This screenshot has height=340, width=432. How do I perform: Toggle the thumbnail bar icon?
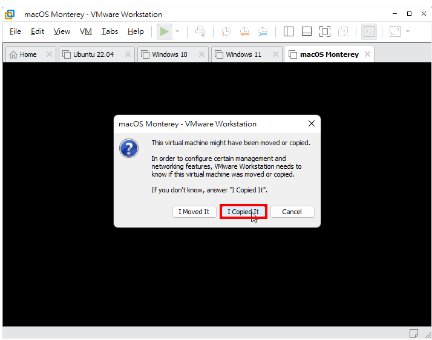[x=307, y=31]
